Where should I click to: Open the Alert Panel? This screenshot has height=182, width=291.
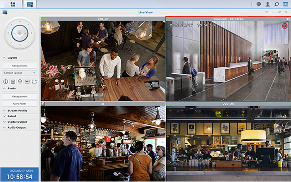pyautogui.click(x=20, y=103)
